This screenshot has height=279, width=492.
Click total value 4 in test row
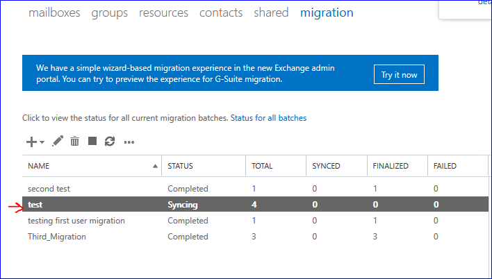point(254,205)
